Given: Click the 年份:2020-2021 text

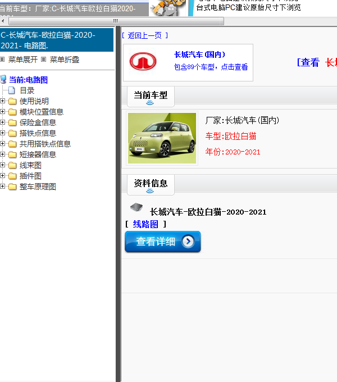Looking at the screenshot, I should [x=233, y=152].
